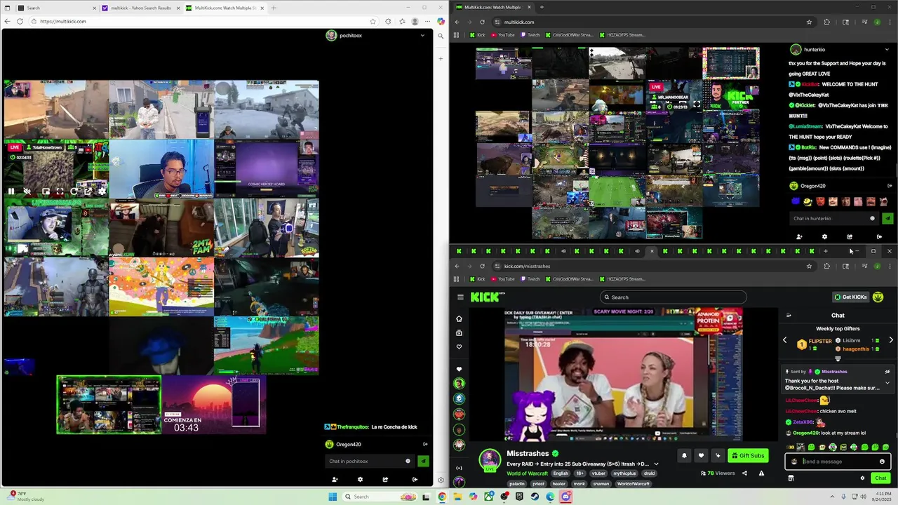Enter fullscreen on TotalHomeGrown stream tile
This screenshot has width=898, height=505.
click(x=60, y=191)
